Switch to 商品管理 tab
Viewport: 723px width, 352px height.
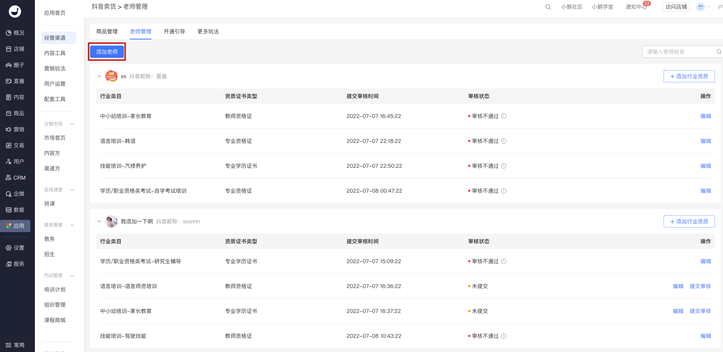pyautogui.click(x=107, y=31)
